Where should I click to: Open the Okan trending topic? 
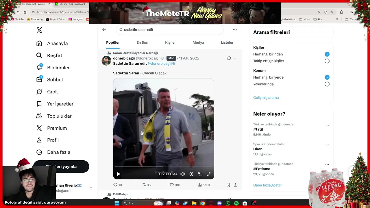pos(258,149)
